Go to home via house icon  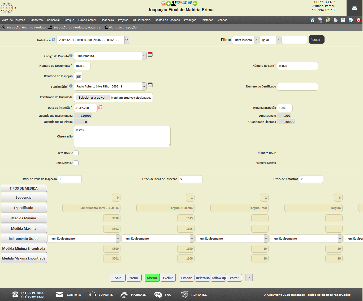313,20
